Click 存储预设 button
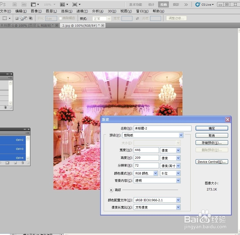 [x=212, y=143]
